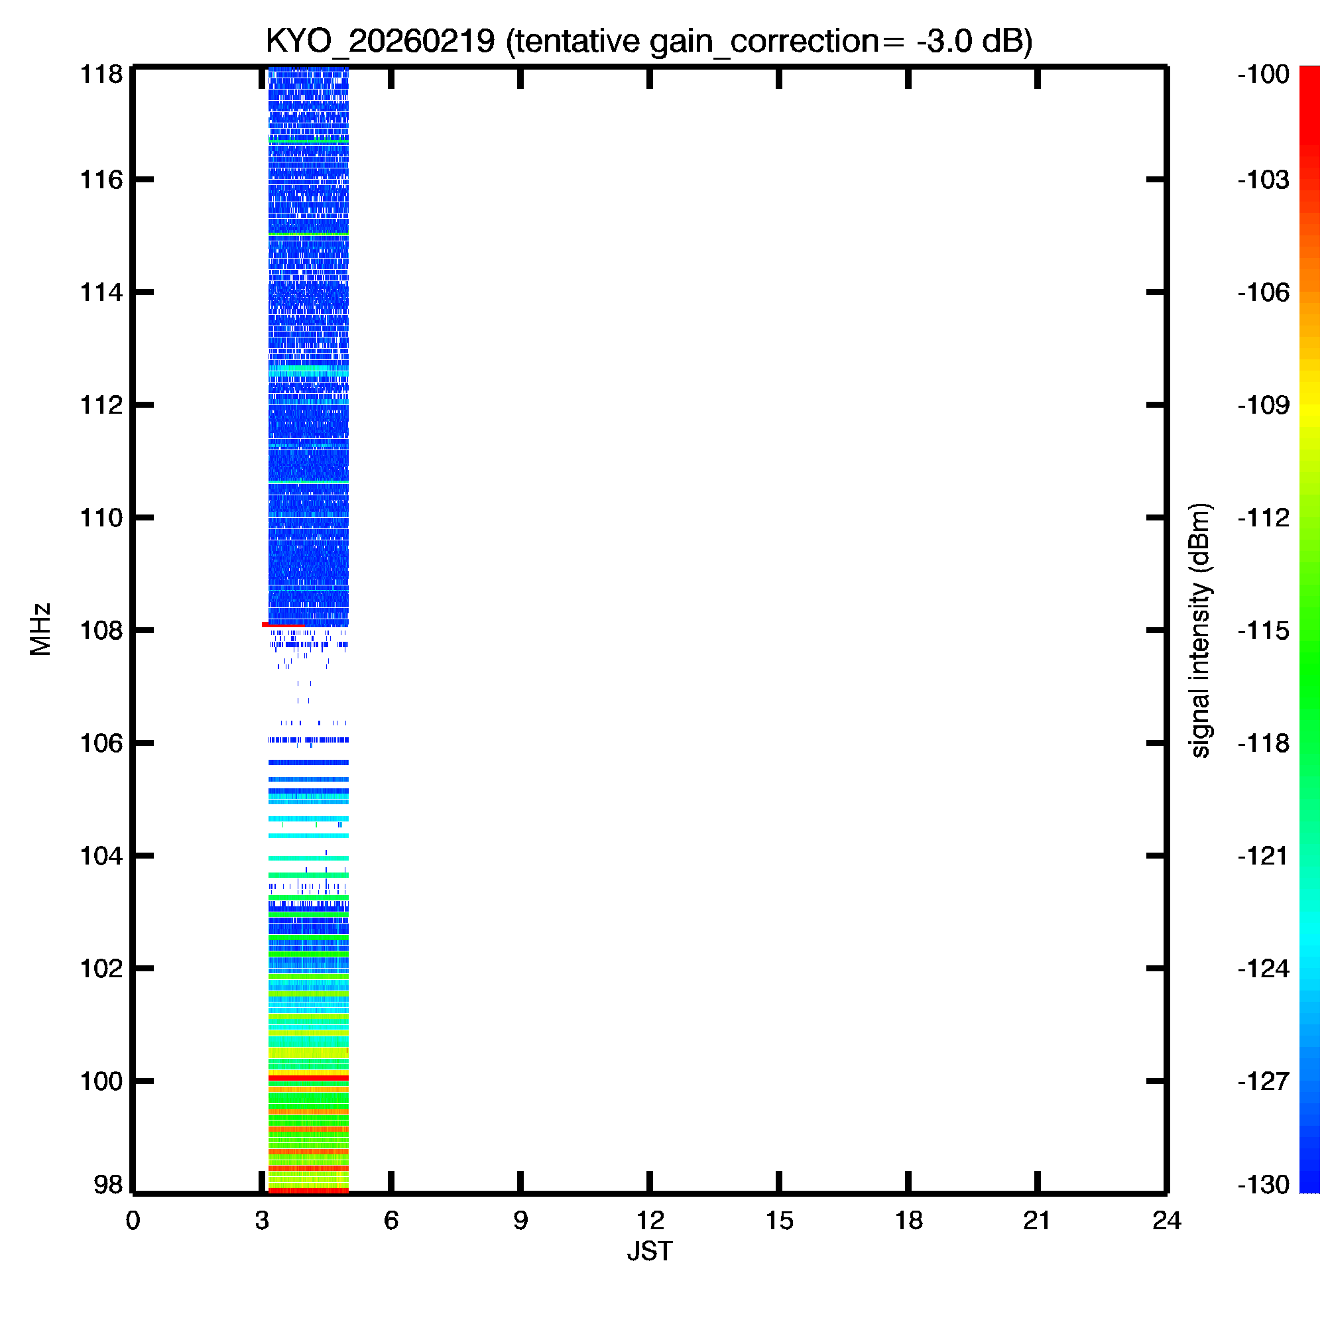Click the green band near 115 MHz
The image size is (1326, 1326).
pos(308,235)
